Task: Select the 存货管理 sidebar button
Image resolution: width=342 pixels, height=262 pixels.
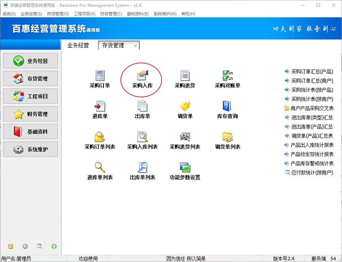Action: point(30,79)
